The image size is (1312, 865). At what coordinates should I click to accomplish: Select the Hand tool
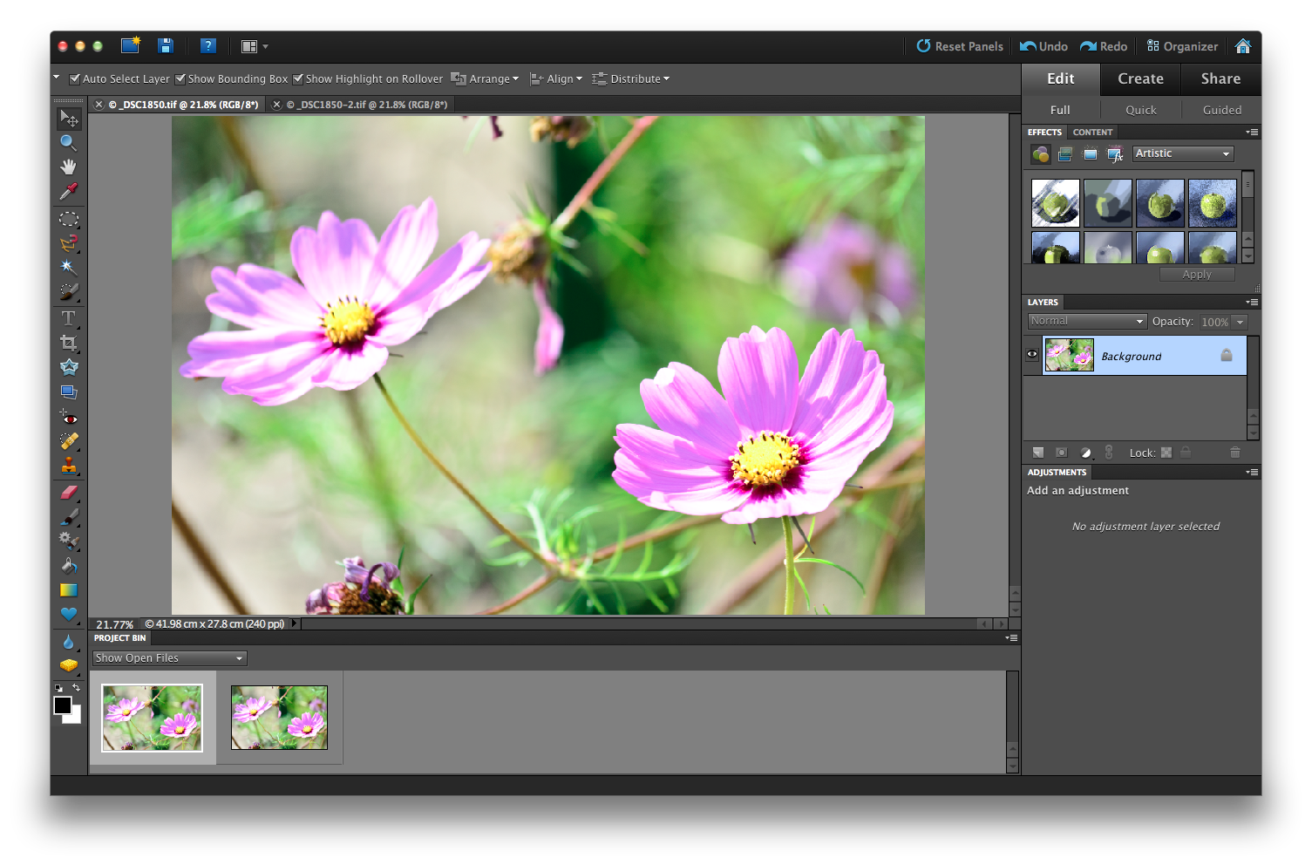coord(68,167)
